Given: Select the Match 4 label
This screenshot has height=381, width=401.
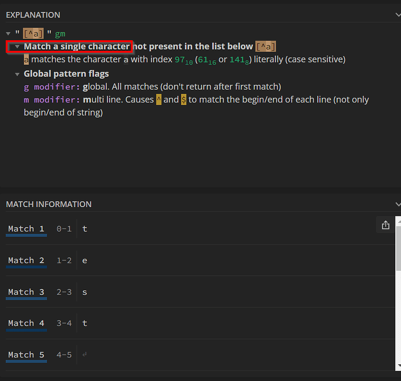Looking at the screenshot, I should click(26, 323).
